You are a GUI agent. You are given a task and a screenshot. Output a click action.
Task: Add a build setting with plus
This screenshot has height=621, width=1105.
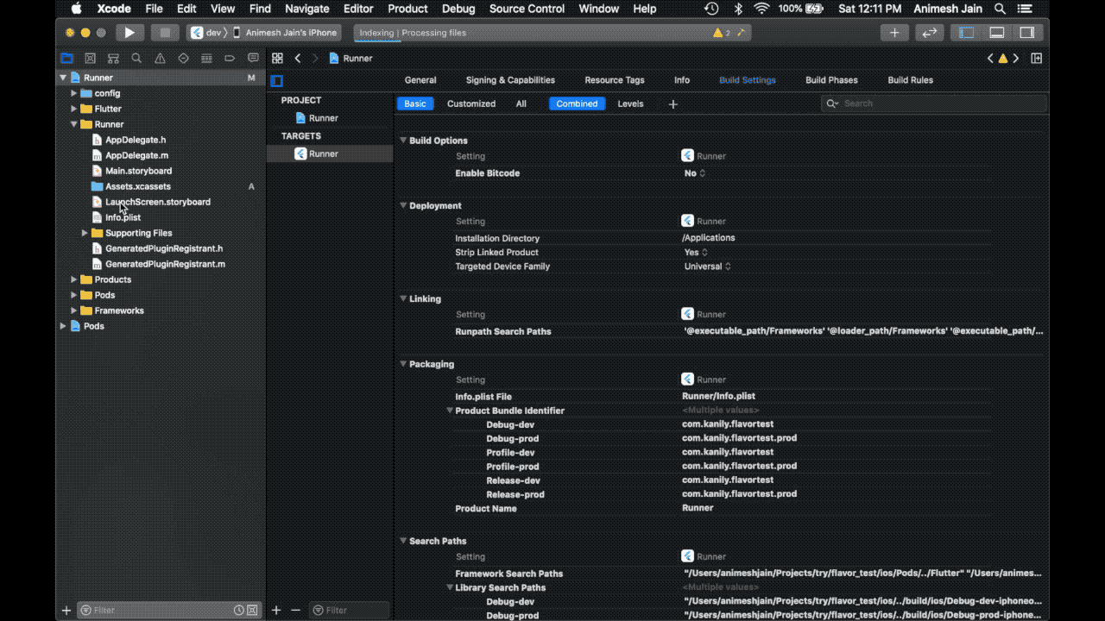(673, 104)
